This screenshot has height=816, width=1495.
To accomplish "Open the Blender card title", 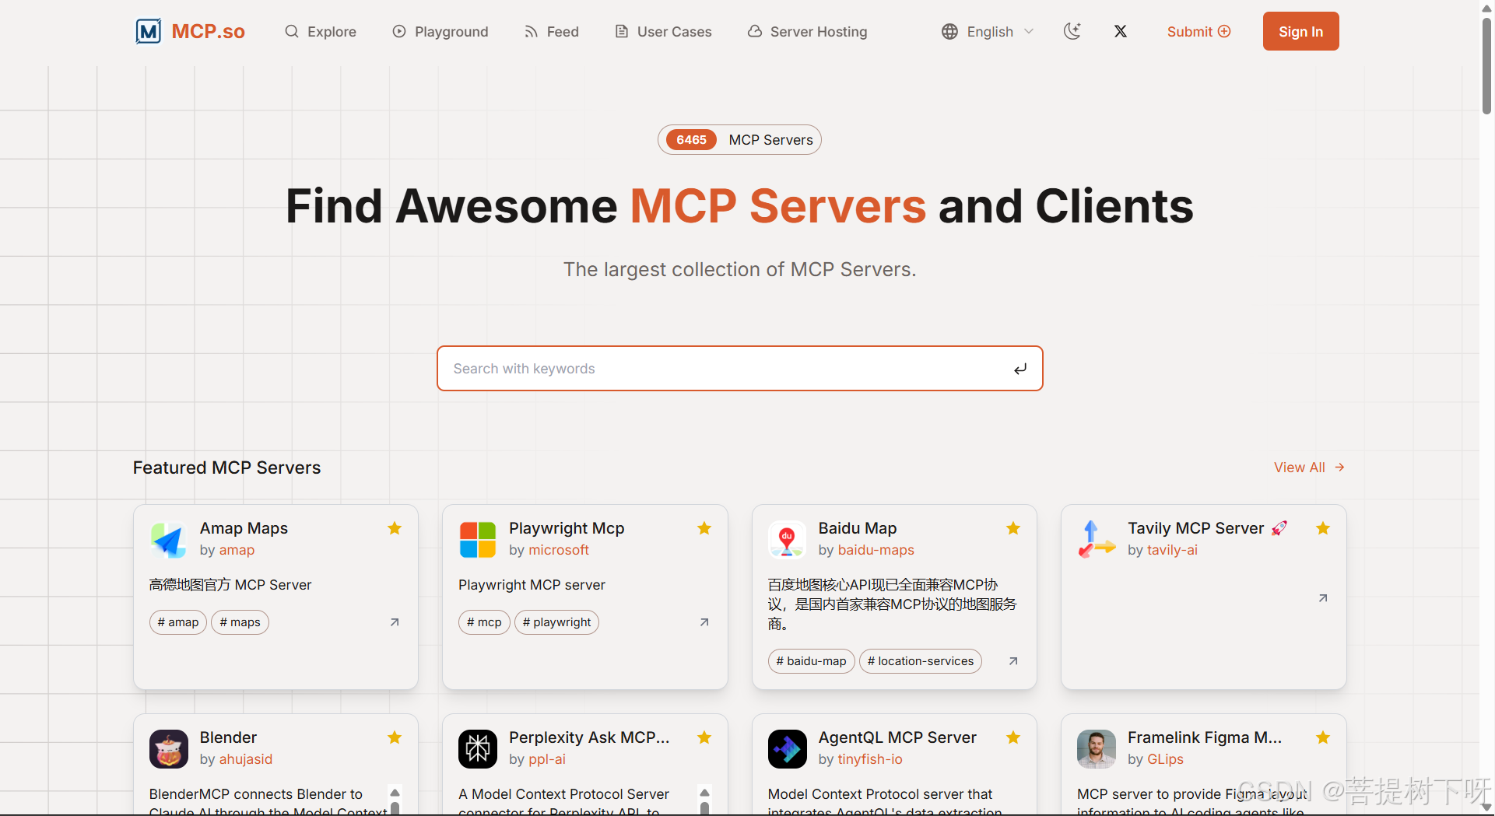I will click(x=228, y=737).
